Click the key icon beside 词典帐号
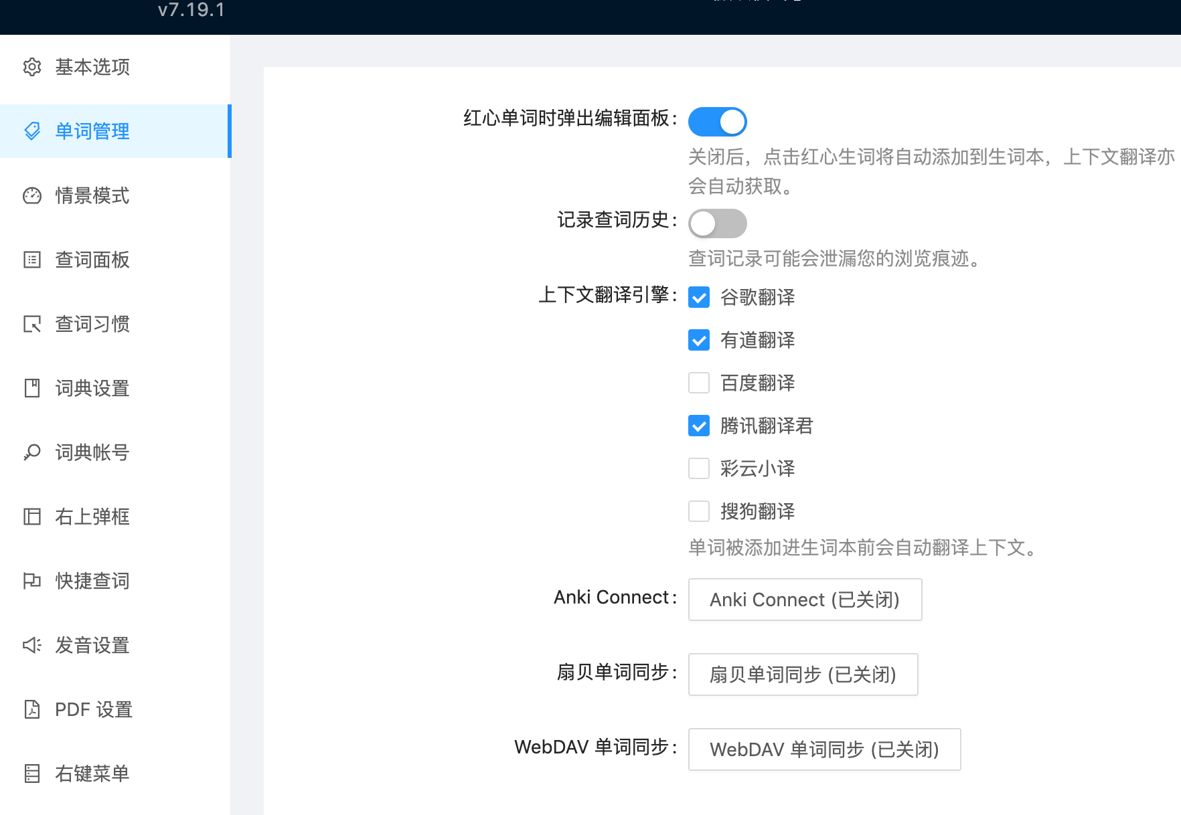Image resolution: width=1181 pixels, height=815 pixels. point(32,452)
